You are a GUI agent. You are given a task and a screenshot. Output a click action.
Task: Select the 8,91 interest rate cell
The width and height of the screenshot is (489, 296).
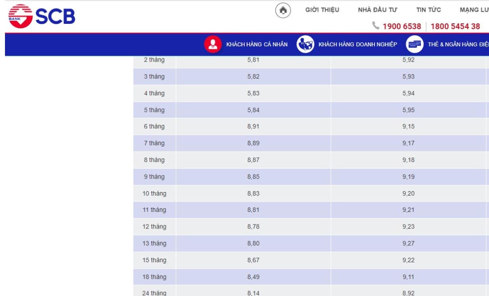pyautogui.click(x=253, y=126)
